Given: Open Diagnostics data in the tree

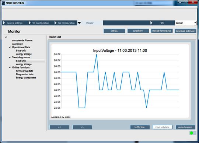Looking at the screenshot, I should pyautogui.click(x=25, y=74).
